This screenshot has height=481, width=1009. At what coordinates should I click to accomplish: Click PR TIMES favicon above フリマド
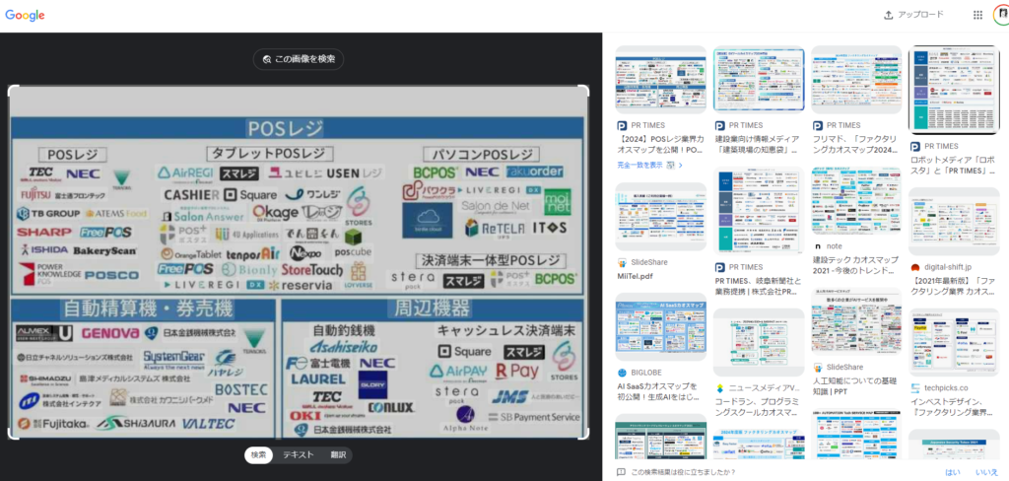pyautogui.click(x=818, y=125)
